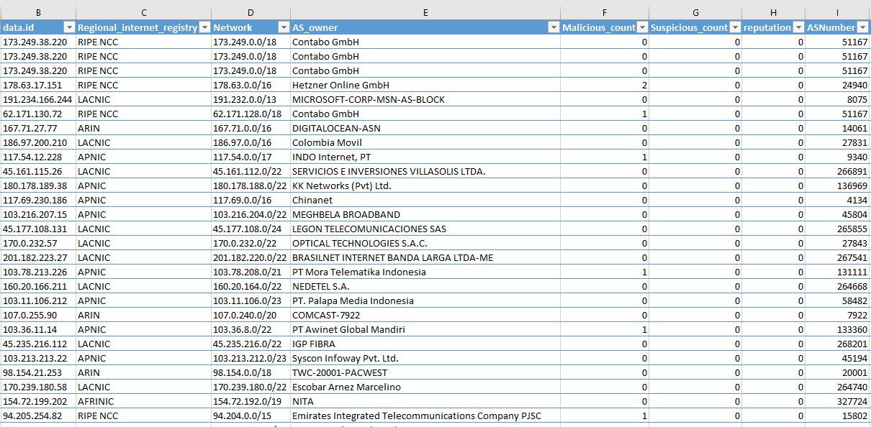Click Emirates Integrated Telecommunications Company PJSC cell
The width and height of the screenshot is (871, 427).
click(x=425, y=415)
